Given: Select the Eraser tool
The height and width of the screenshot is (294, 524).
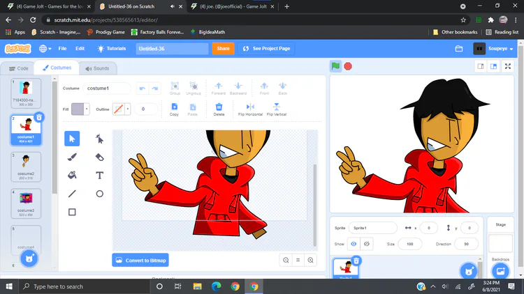Looking at the screenshot, I should point(100,157).
